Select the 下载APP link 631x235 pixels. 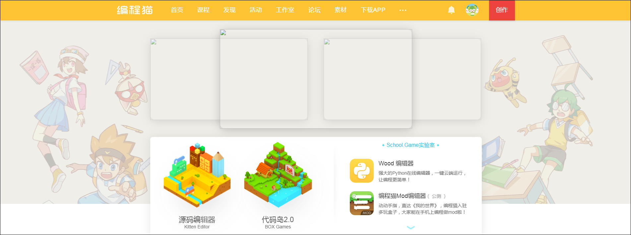click(x=373, y=10)
